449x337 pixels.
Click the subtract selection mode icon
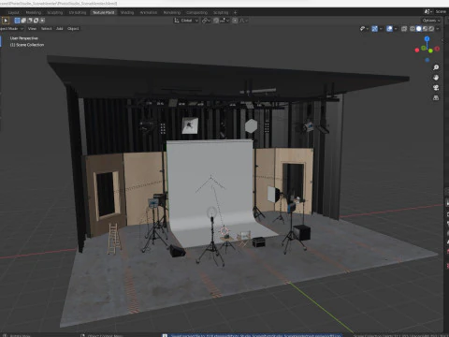[x=30, y=21]
